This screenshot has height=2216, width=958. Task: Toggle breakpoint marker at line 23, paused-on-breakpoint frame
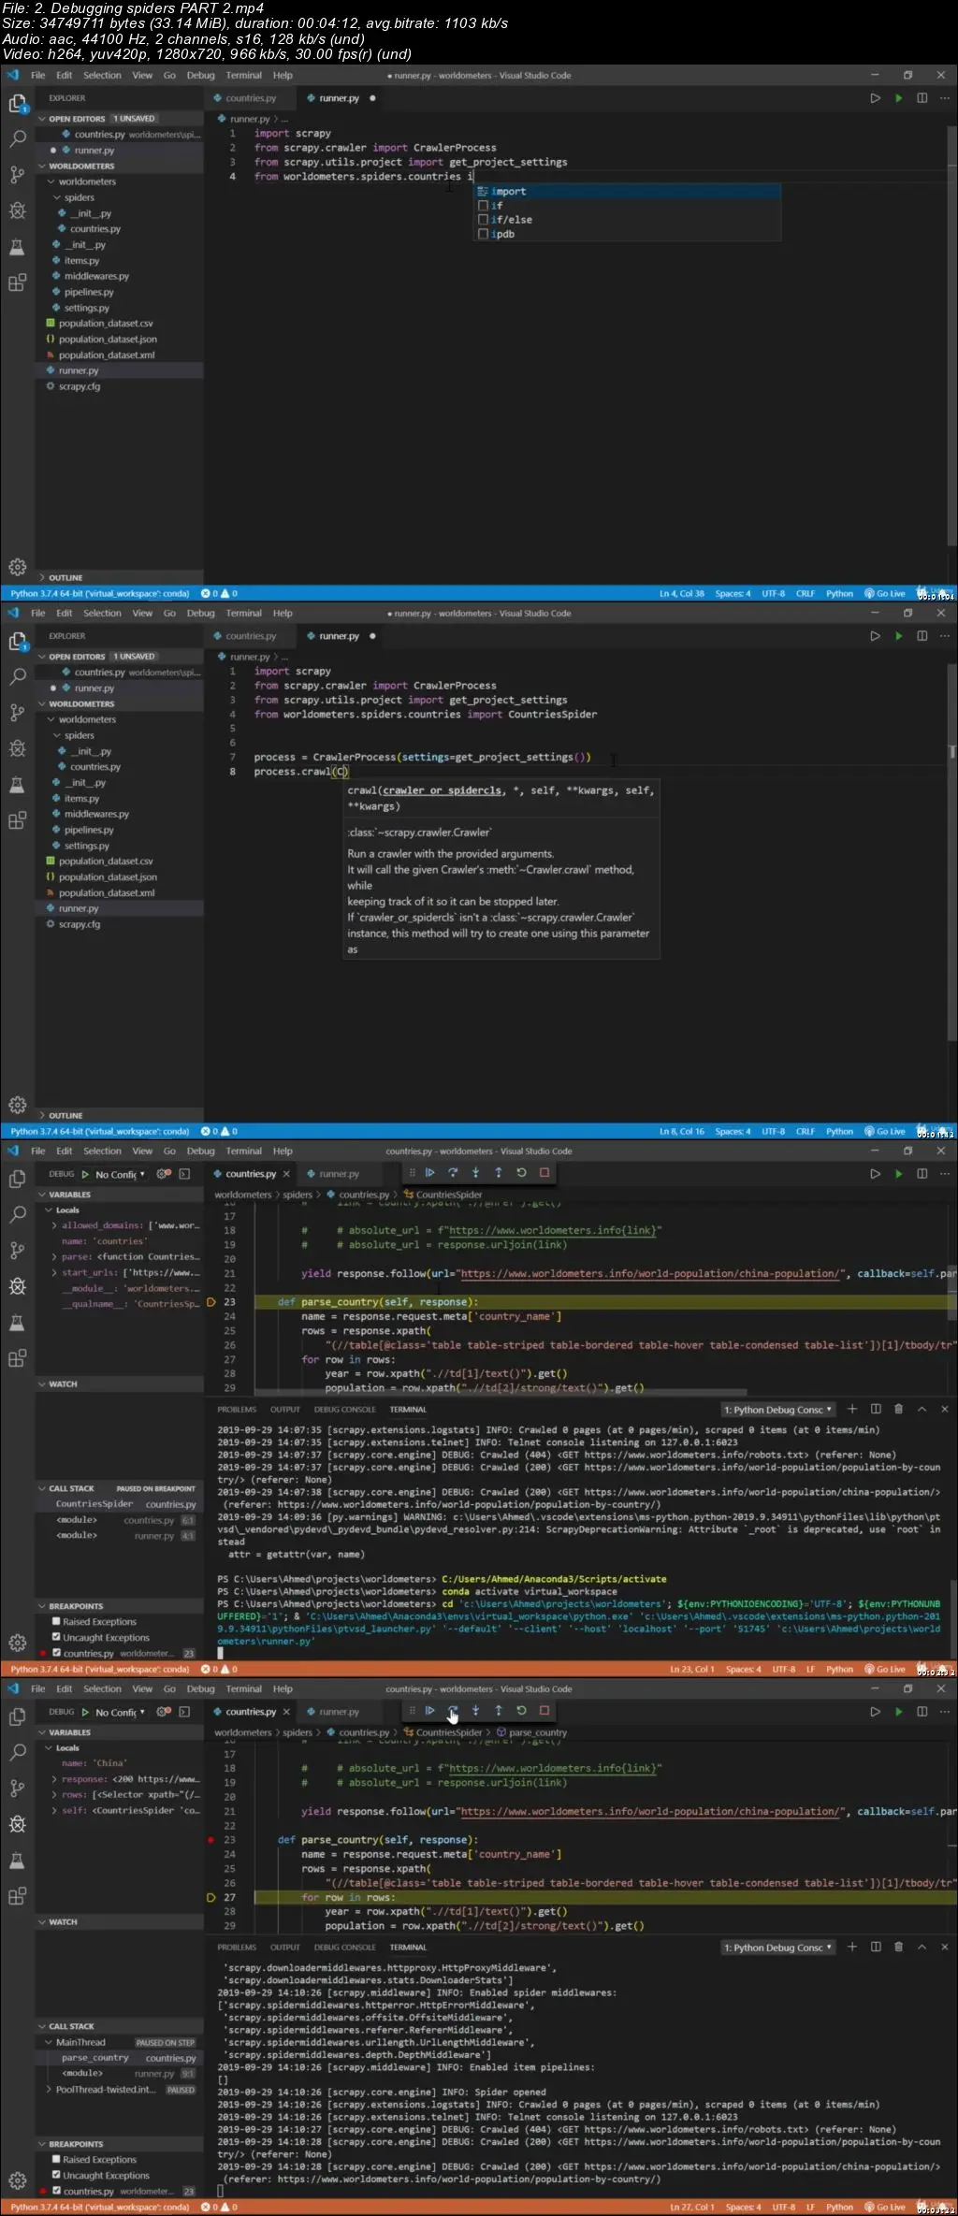[210, 1302]
